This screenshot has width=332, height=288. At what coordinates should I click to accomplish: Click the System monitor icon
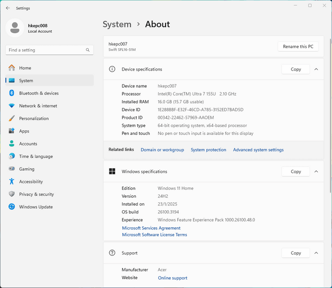[x=11, y=80]
